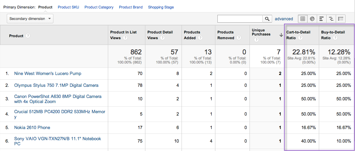Toggle sort arrow on Unique Purchases column
Screen dimensions: 355x151
[x=281, y=35]
